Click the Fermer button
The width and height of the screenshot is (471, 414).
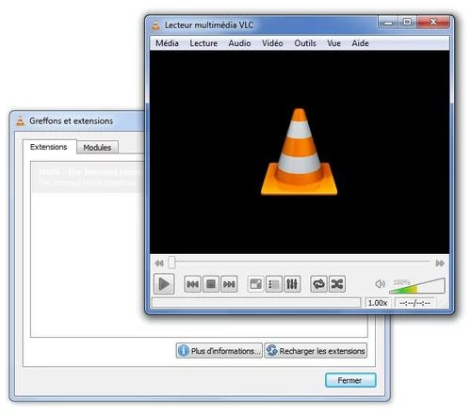(350, 380)
